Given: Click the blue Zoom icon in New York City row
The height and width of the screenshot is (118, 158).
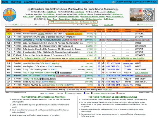Looking at the screenshot, I should coord(99,58).
